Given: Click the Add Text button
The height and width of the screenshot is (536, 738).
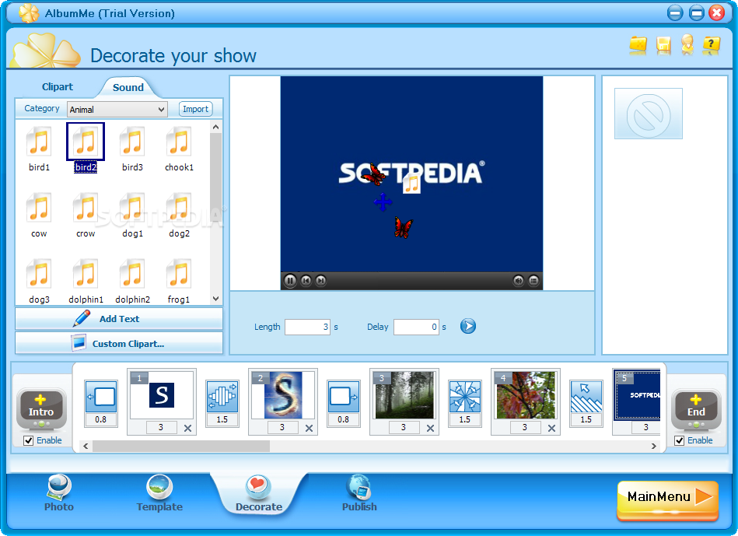Looking at the screenshot, I should (x=119, y=319).
